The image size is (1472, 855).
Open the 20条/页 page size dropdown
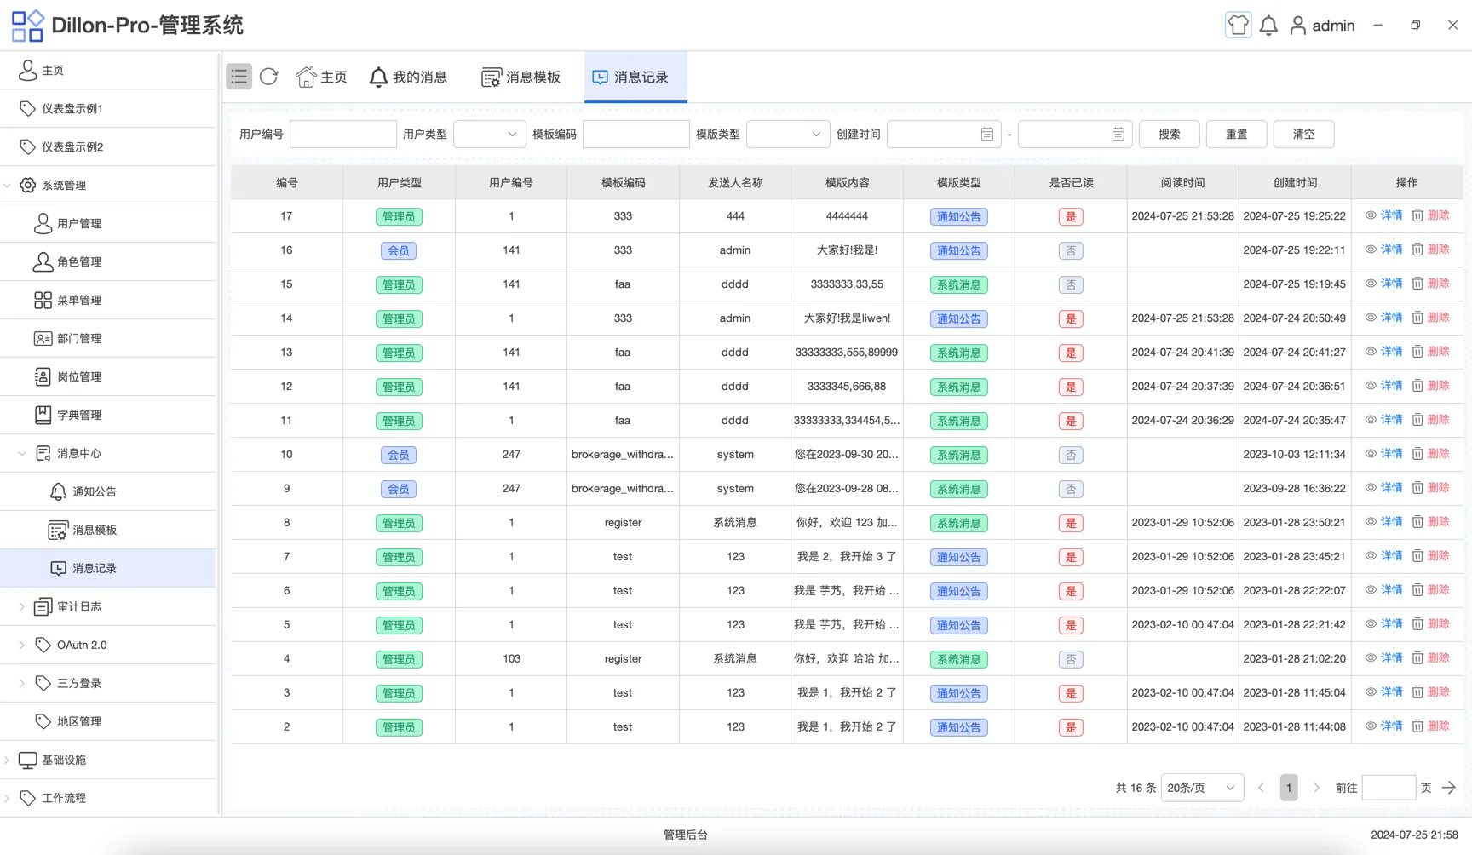coord(1202,788)
